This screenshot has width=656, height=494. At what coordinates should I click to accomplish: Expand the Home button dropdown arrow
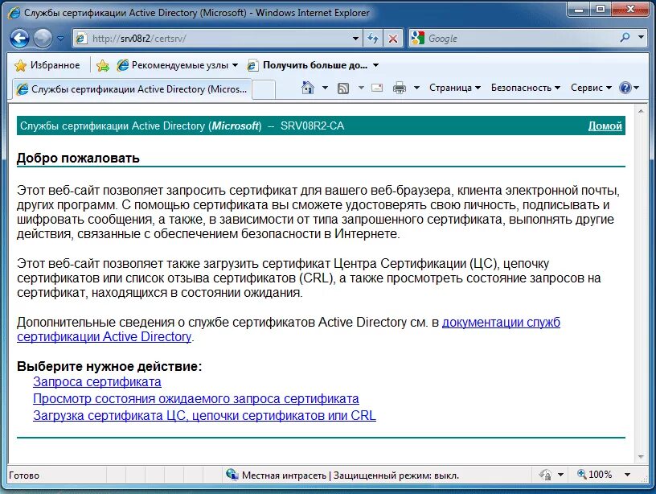coord(325,88)
